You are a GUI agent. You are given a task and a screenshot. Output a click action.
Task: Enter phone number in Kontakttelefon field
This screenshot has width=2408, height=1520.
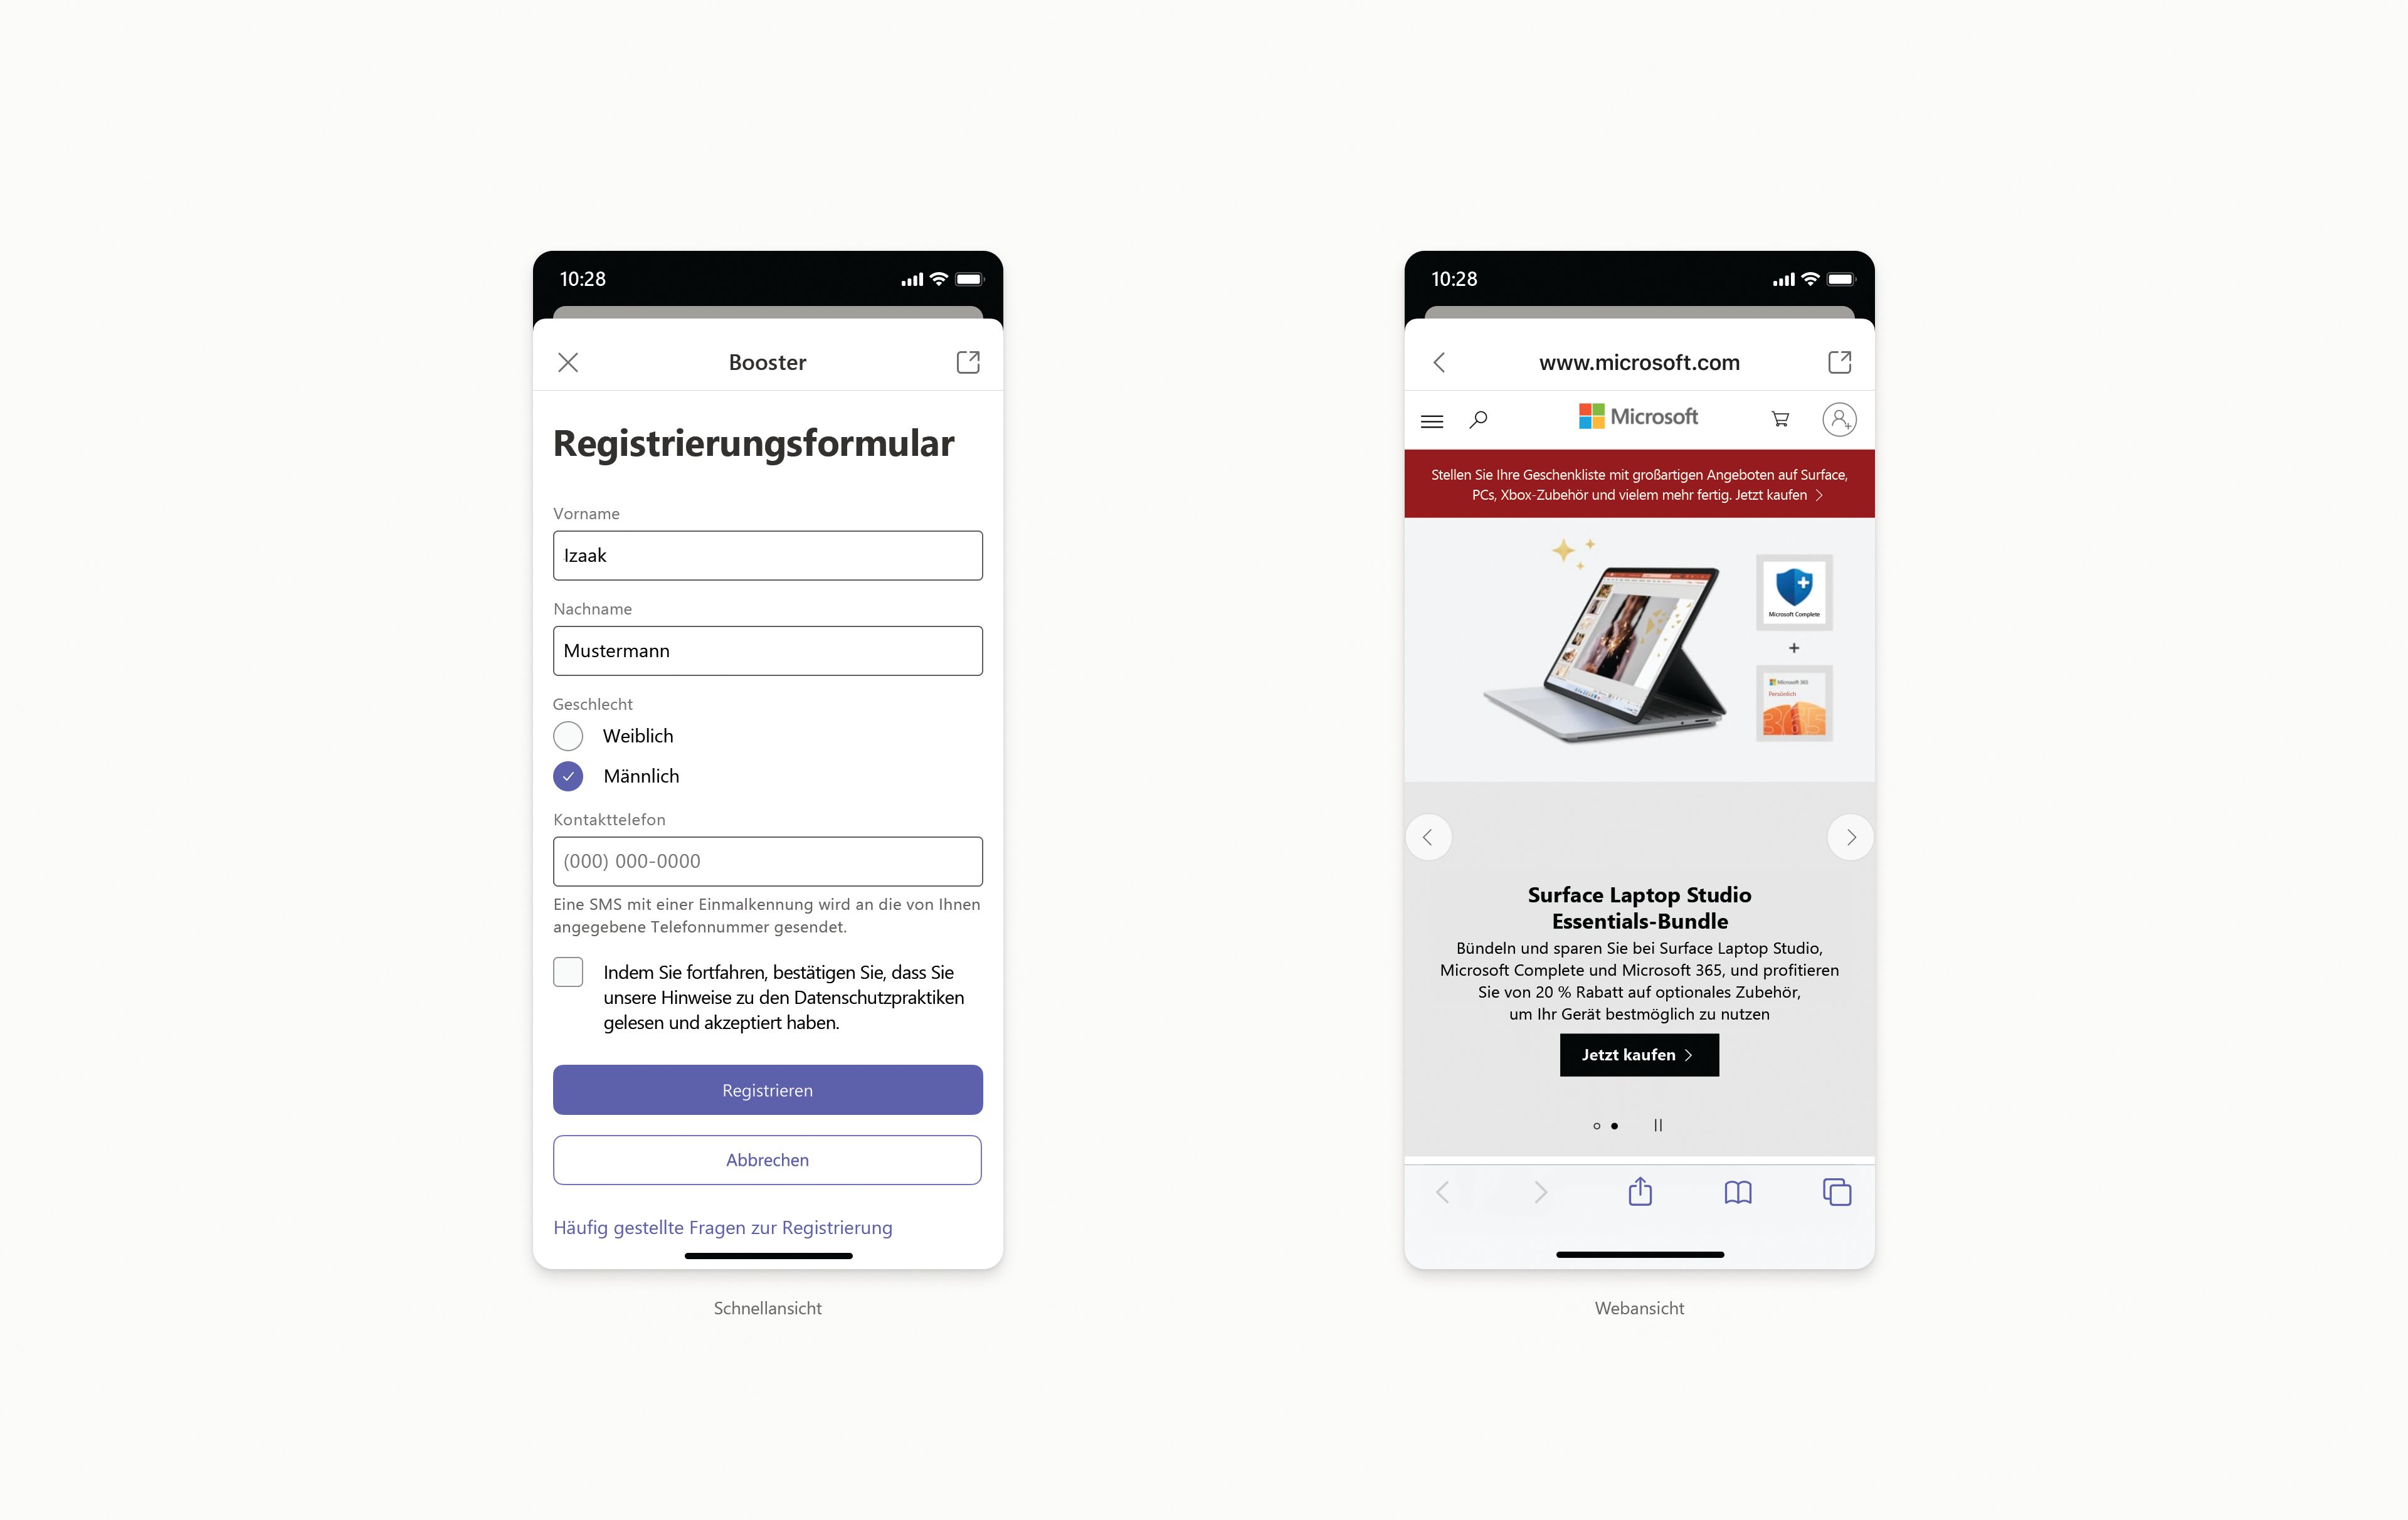point(767,860)
